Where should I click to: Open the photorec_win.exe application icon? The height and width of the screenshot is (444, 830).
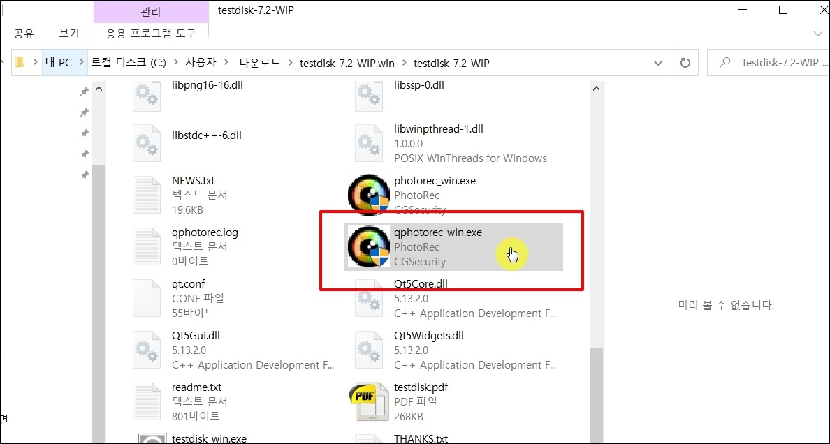tap(369, 195)
